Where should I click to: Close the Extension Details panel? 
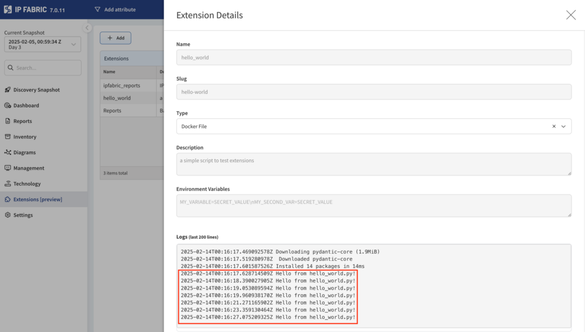pyautogui.click(x=570, y=15)
